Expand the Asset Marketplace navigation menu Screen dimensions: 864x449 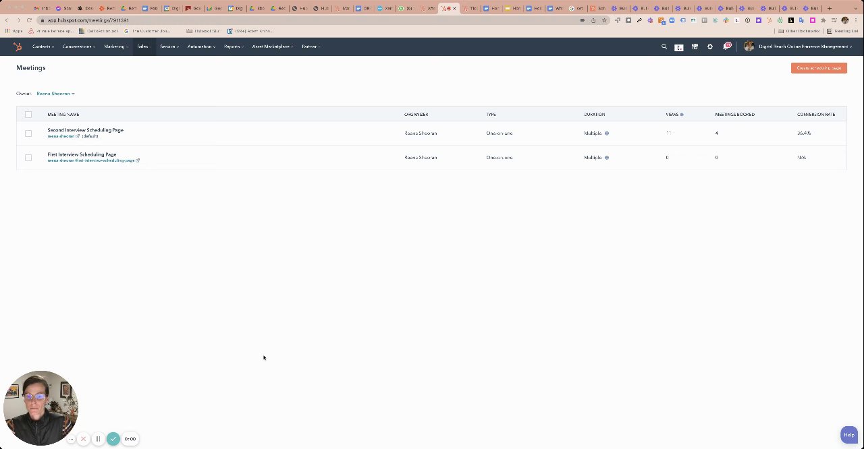(272, 47)
